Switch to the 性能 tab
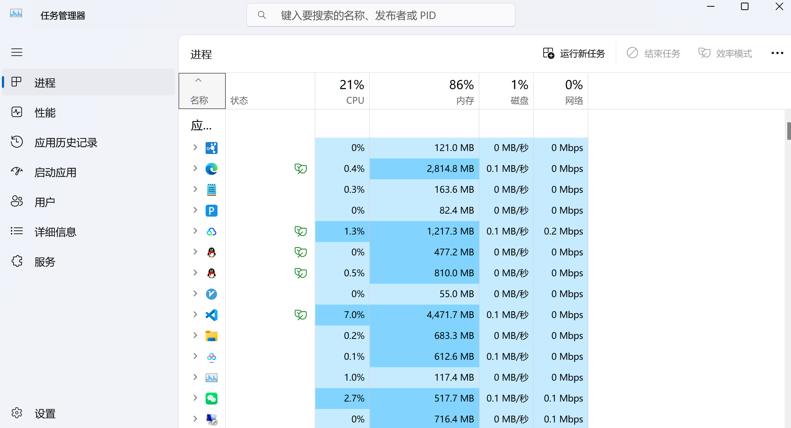 tap(45, 113)
